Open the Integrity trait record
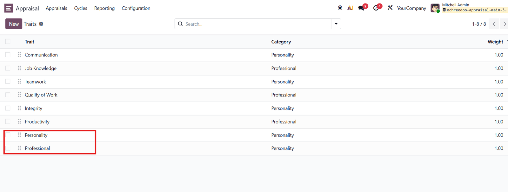The width and height of the screenshot is (508, 192). coord(33,108)
